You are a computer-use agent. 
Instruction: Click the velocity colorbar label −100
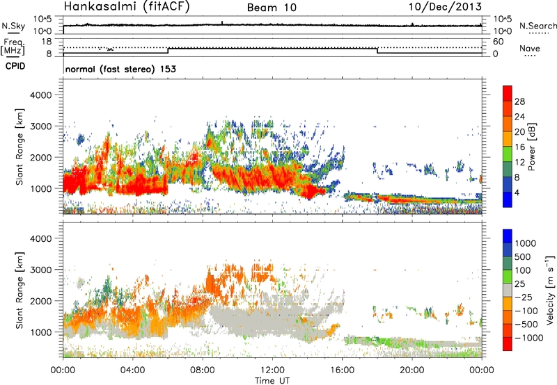(526, 311)
